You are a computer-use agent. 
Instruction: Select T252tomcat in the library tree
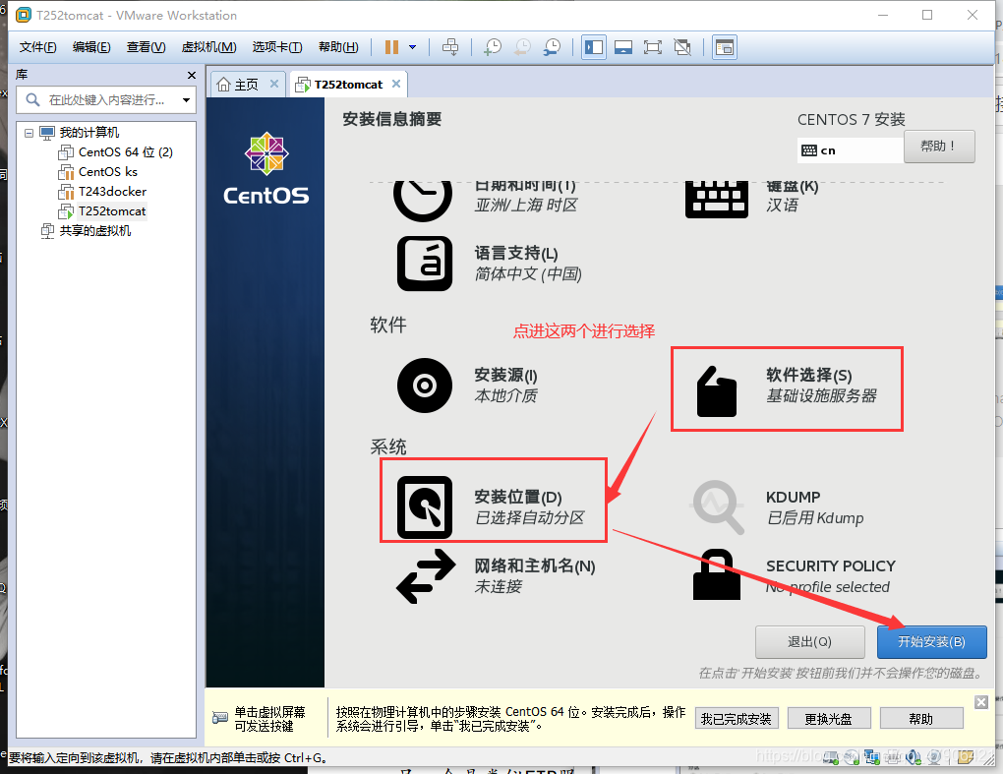click(111, 211)
